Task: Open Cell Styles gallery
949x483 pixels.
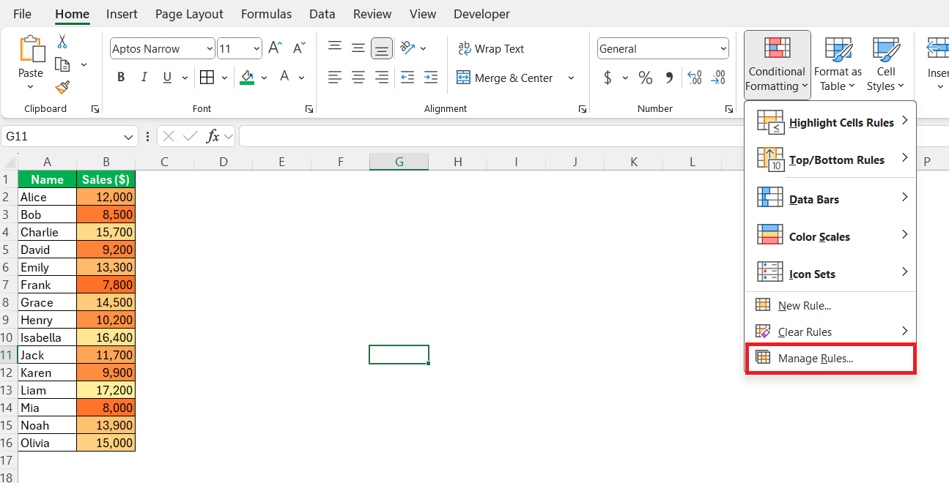Action: tap(886, 65)
